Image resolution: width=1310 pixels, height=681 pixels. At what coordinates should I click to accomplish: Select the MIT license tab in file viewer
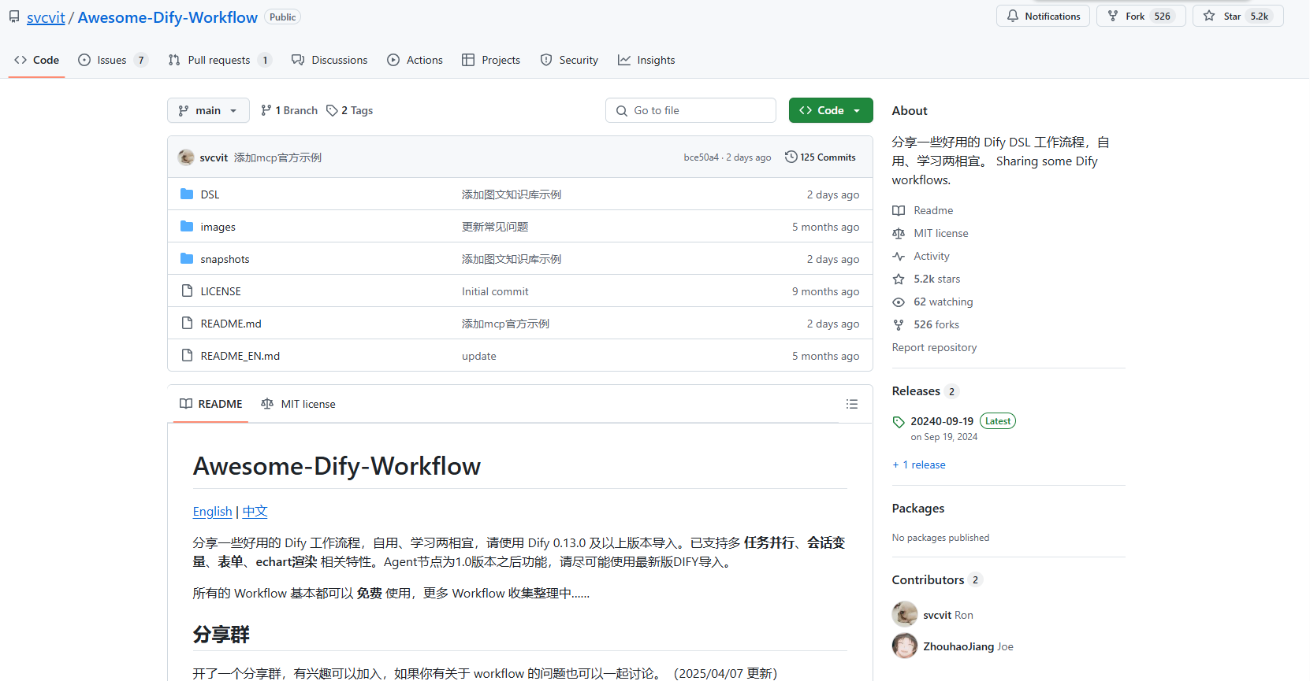coord(298,404)
